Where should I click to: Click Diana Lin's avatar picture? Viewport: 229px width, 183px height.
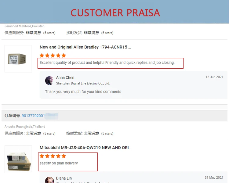coord(49,180)
